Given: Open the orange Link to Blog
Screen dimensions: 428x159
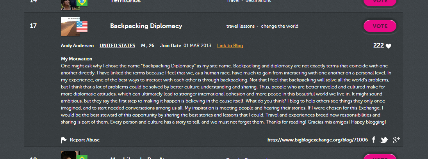Looking at the screenshot, I should point(230,46).
